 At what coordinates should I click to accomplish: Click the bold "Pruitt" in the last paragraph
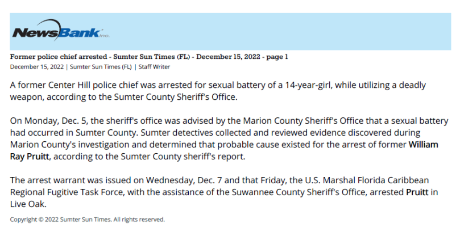pos(417,192)
